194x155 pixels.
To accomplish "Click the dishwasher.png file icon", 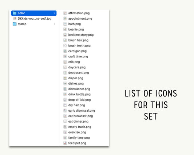I will pos(65,89).
